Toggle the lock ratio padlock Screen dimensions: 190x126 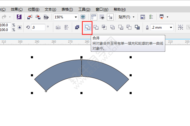(x=19, y=27)
